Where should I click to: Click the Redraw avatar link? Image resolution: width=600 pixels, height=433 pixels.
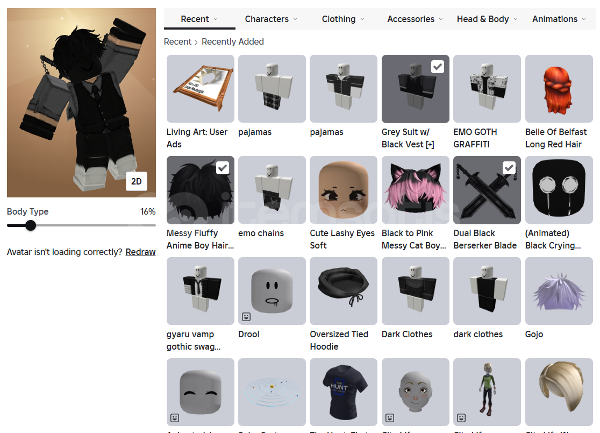point(140,252)
